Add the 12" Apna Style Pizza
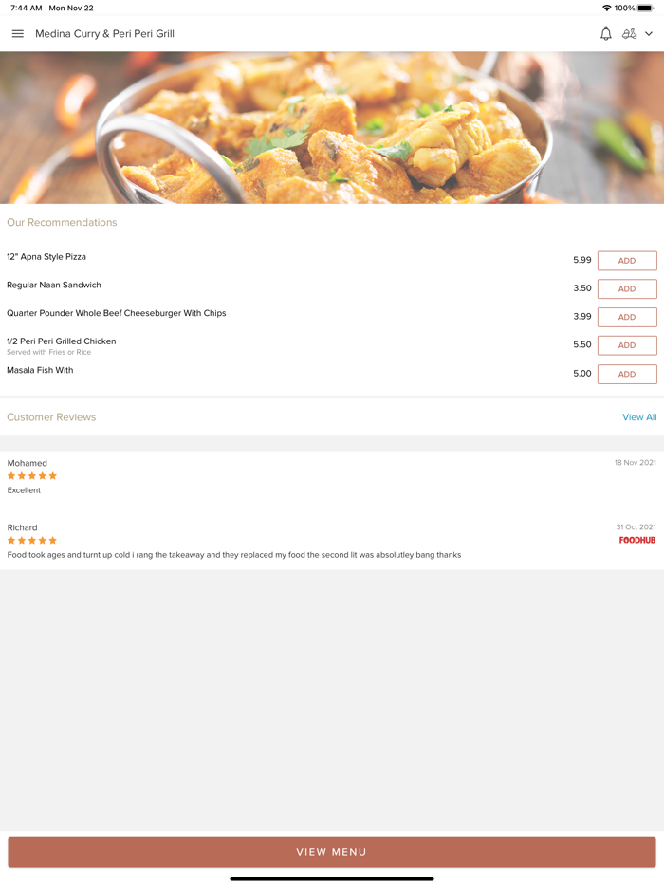This screenshot has height=886, width=664. point(626,260)
